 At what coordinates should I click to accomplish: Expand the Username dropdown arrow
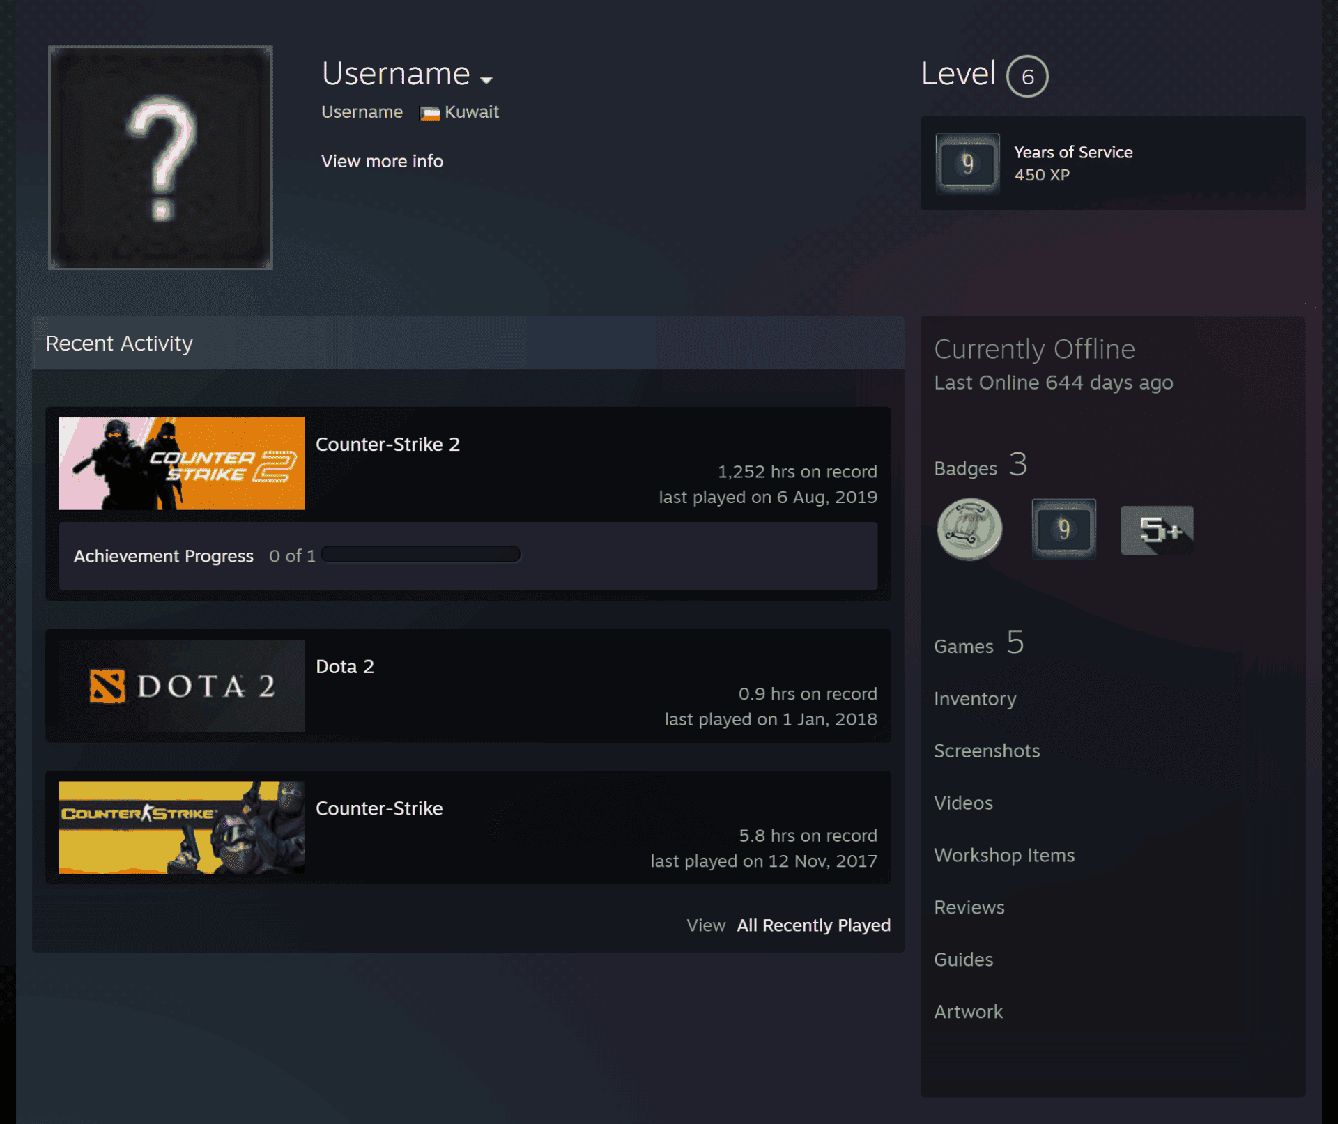(486, 80)
